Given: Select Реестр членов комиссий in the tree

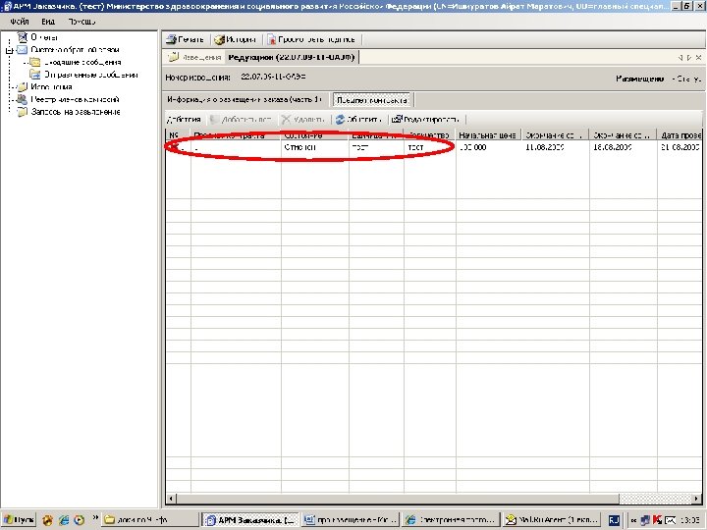Looking at the screenshot, I should [x=75, y=99].
